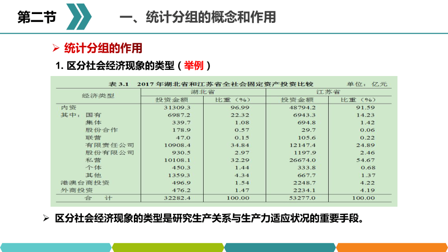Viewport: 448px width, 252px height.
Task: Select the 个体 row label
Action: (x=93, y=168)
